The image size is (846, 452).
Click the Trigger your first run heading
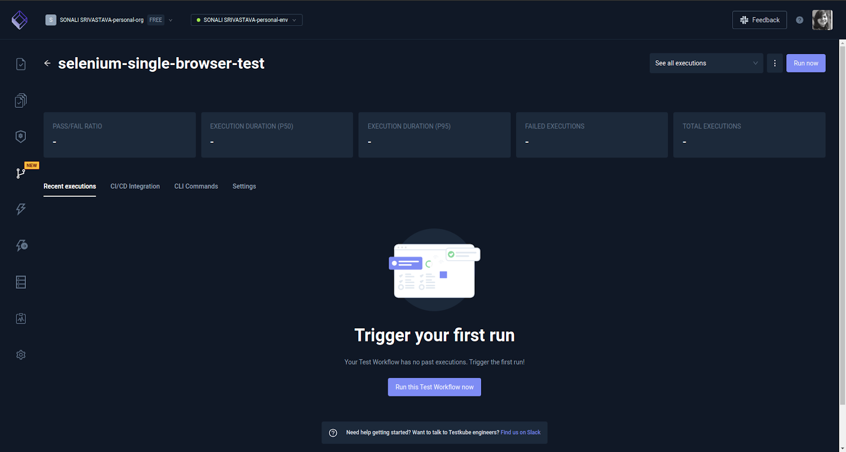coord(435,335)
